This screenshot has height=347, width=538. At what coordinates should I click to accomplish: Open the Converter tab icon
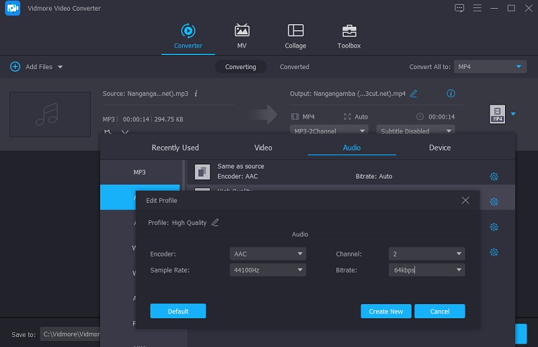188,31
